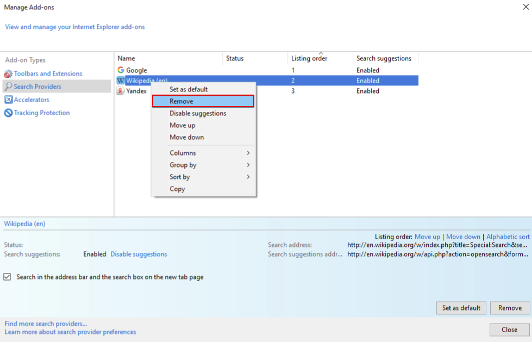This screenshot has width=532, height=342.
Task: Click Disable suggestions link in details pane
Action: [139, 254]
